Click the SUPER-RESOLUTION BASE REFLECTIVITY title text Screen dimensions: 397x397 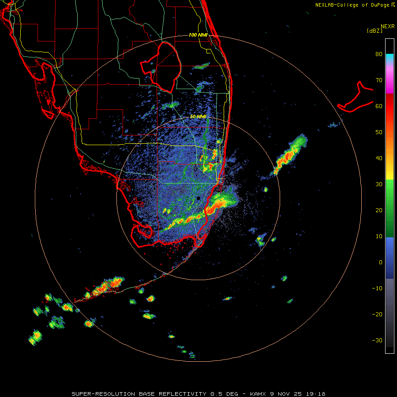tap(139, 394)
